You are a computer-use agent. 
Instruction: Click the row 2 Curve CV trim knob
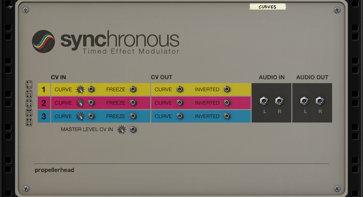(80, 102)
